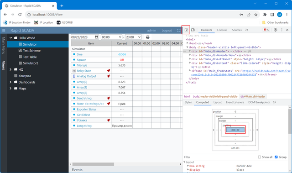This screenshot has height=173, width=292.
Task: Open a new browser tab with plus
Action: point(62,6)
